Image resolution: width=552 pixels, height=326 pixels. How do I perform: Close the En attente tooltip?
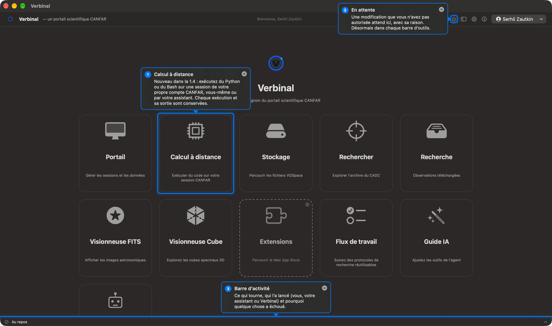tap(441, 9)
